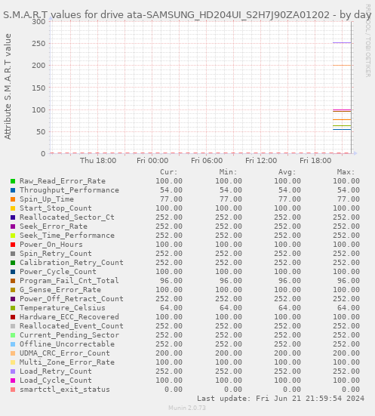
Task: Click the Fri 06:00 time axis label
Action: click(207, 161)
